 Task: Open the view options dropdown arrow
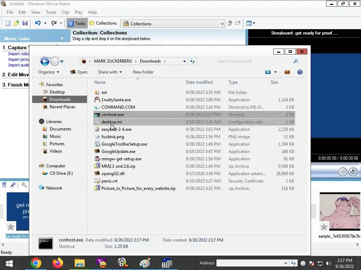click(x=275, y=72)
